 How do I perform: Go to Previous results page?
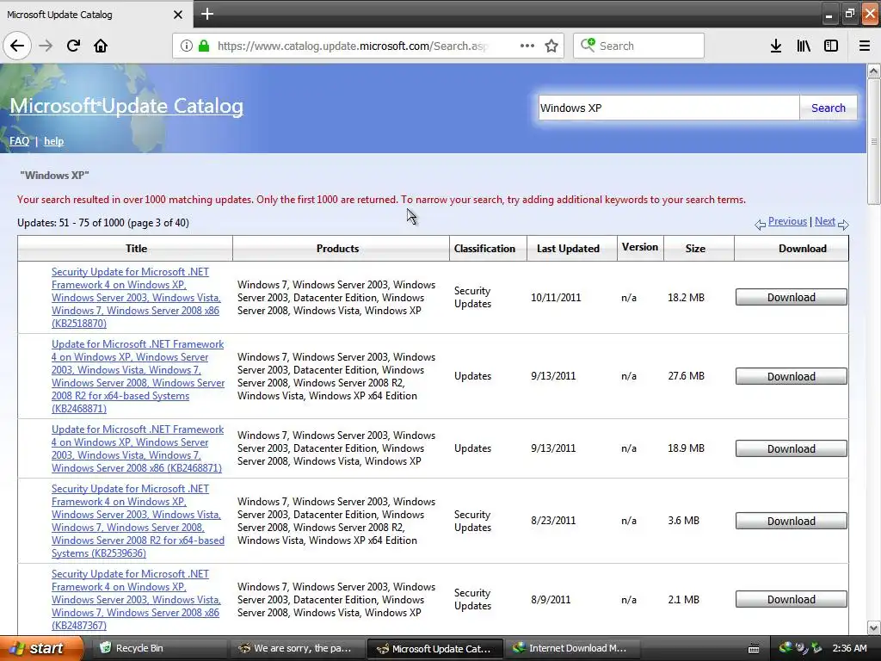[787, 221]
